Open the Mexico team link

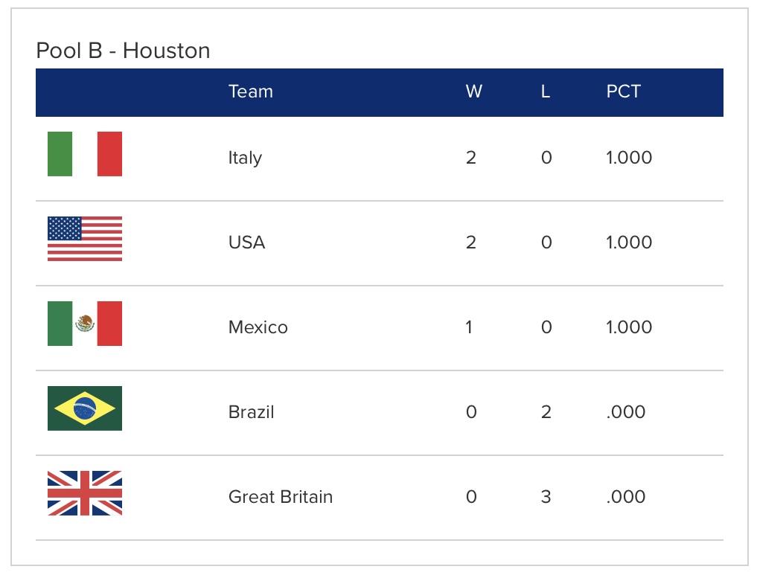tap(258, 327)
